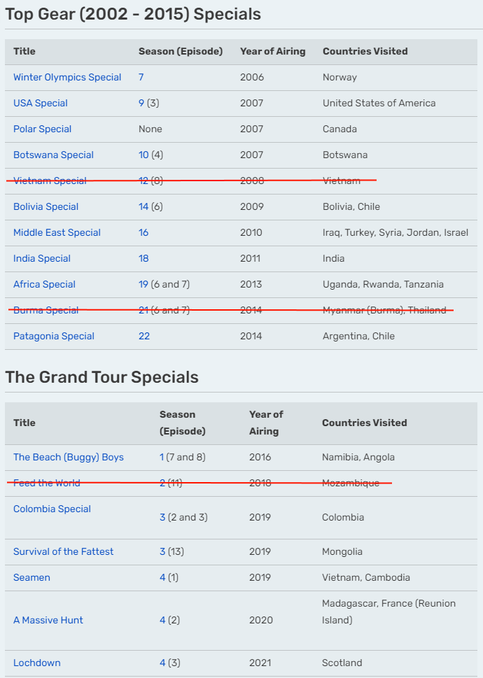Viewport: 483px width, 678px height.
Task: Open the Colombia Special link
Action: click(52, 509)
